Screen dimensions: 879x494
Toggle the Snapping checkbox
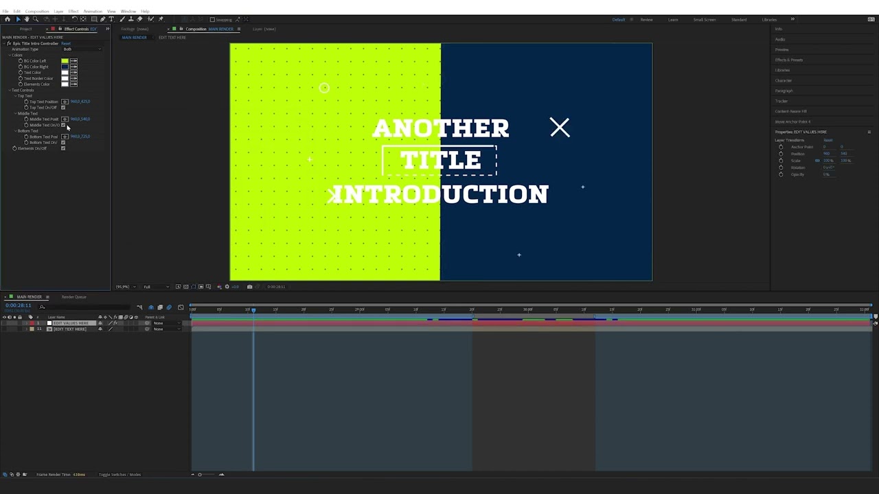(213, 19)
